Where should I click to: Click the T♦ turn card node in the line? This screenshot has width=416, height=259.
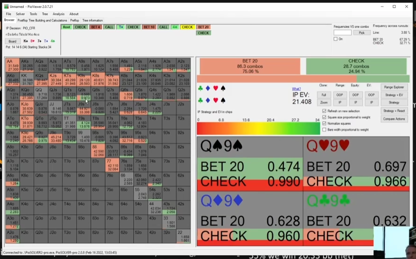tap(121, 27)
